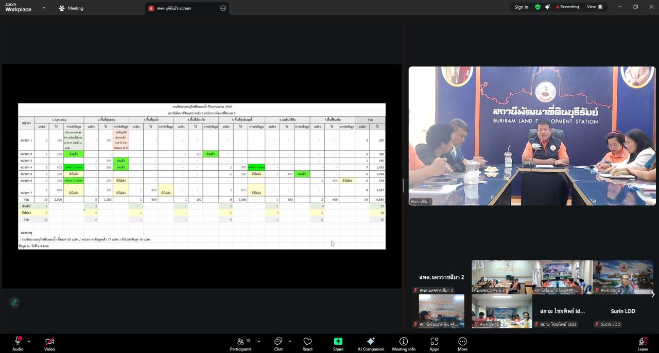Image resolution: width=659 pixels, height=353 pixels.
Task: Open the Chat panel
Action: (x=278, y=343)
